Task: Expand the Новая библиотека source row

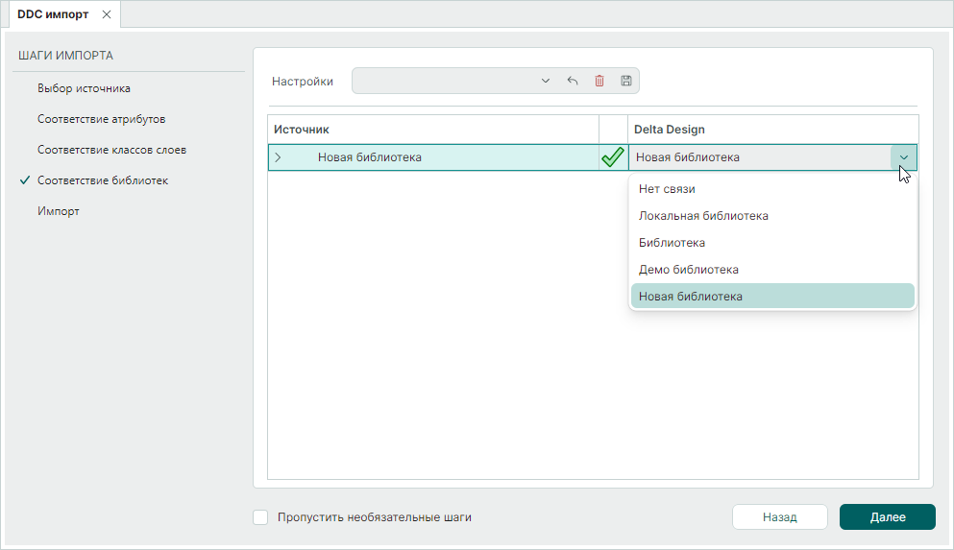Action: (279, 157)
